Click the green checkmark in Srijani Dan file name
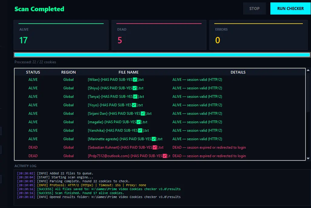 [143, 114]
